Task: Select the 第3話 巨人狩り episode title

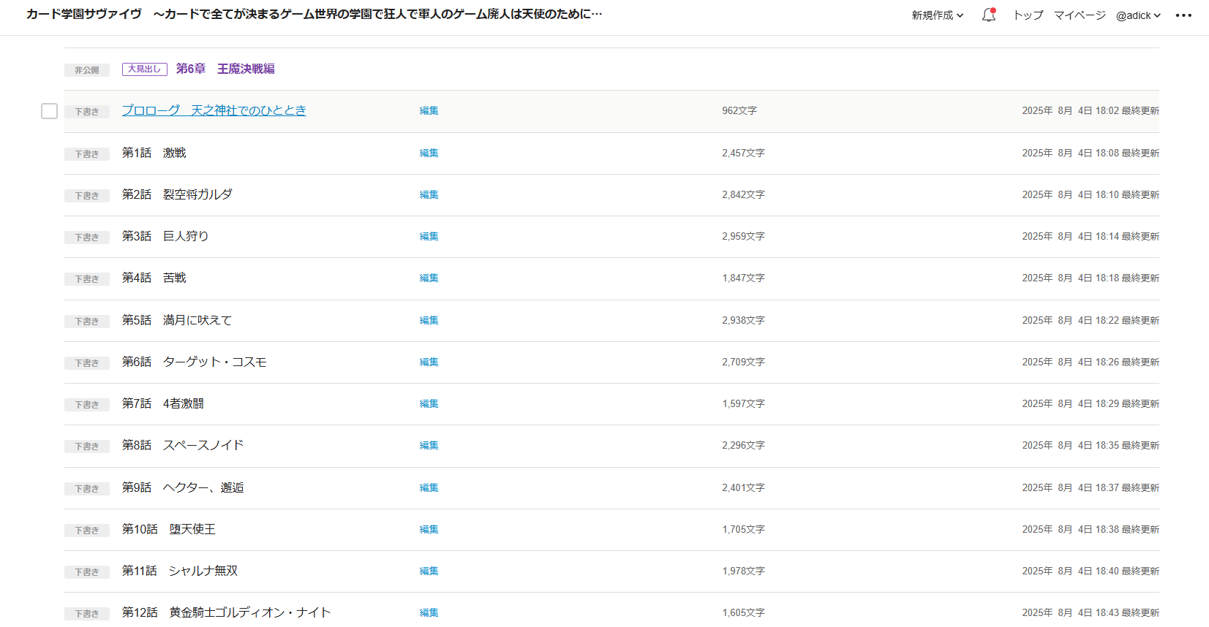Action: tap(165, 236)
